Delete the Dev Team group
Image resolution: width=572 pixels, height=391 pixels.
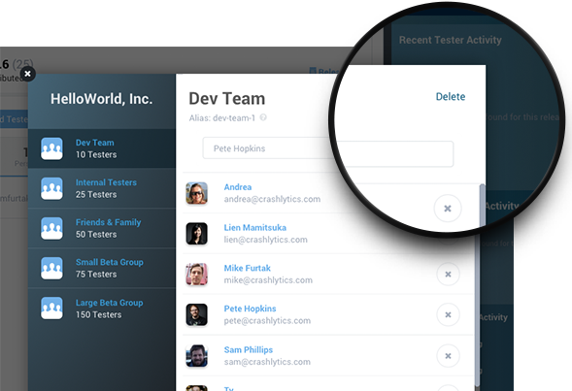451,97
